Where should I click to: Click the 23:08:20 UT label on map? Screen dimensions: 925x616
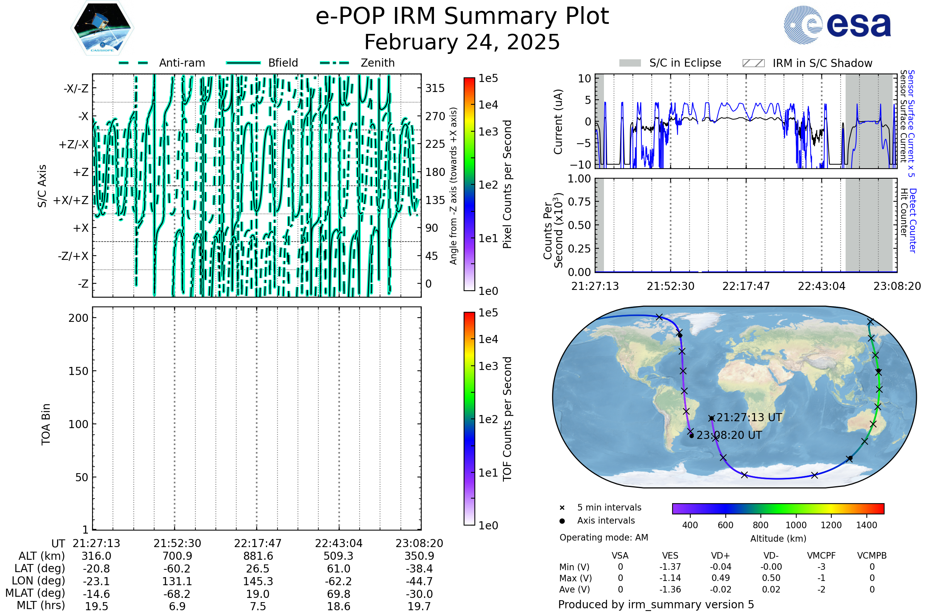(729, 435)
